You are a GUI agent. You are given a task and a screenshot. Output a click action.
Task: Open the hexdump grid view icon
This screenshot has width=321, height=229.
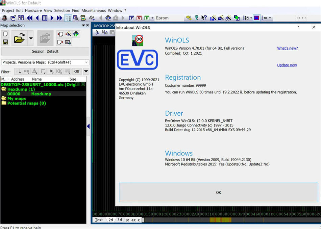click(x=44, y=18)
